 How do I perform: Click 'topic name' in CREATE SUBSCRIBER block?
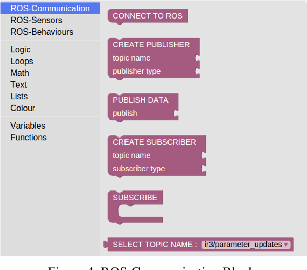point(132,156)
